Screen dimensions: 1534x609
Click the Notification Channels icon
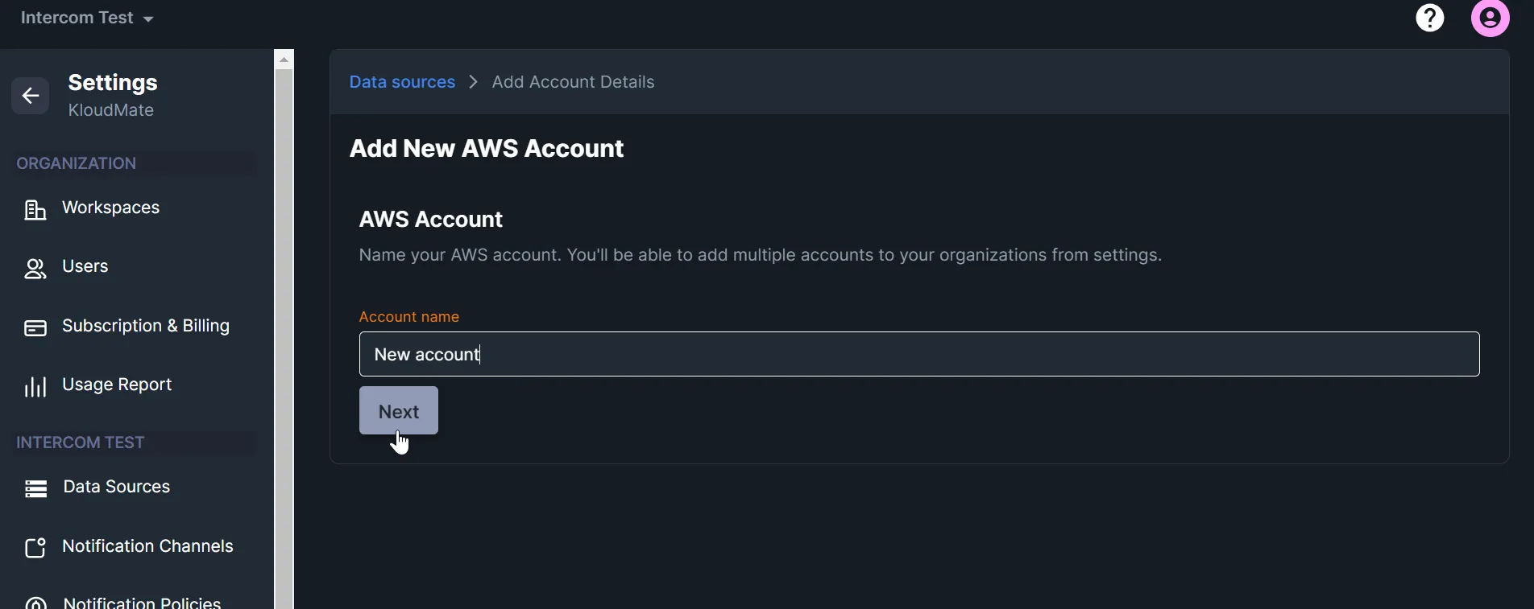click(35, 548)
